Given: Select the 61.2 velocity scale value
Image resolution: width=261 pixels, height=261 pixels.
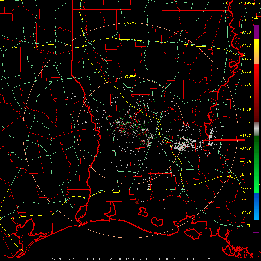Looking at the screenshot, I should click(247, 71).
